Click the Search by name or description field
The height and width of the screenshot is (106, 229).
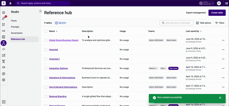pyautogui.click(x=176, y=23)
